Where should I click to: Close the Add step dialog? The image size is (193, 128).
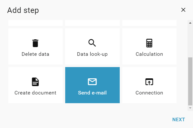[x=183, y=10]
